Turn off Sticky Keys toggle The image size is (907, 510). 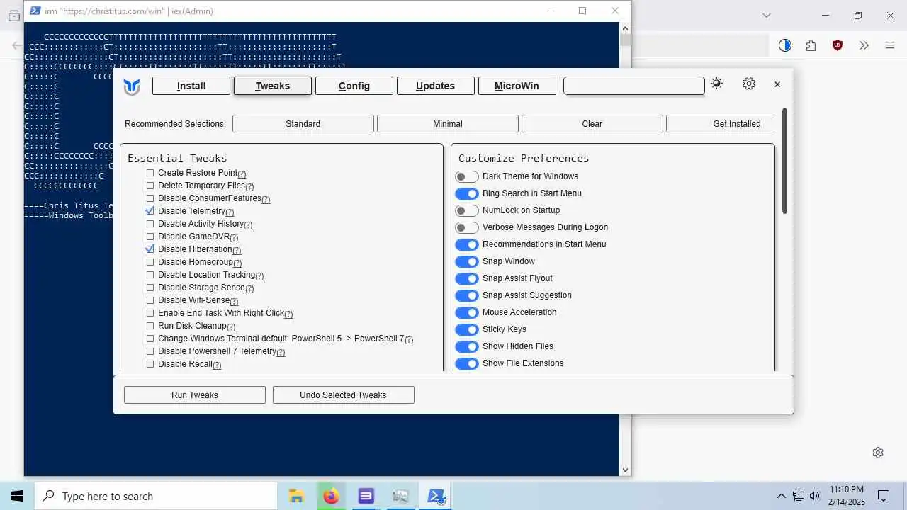[x=467, y=329]
